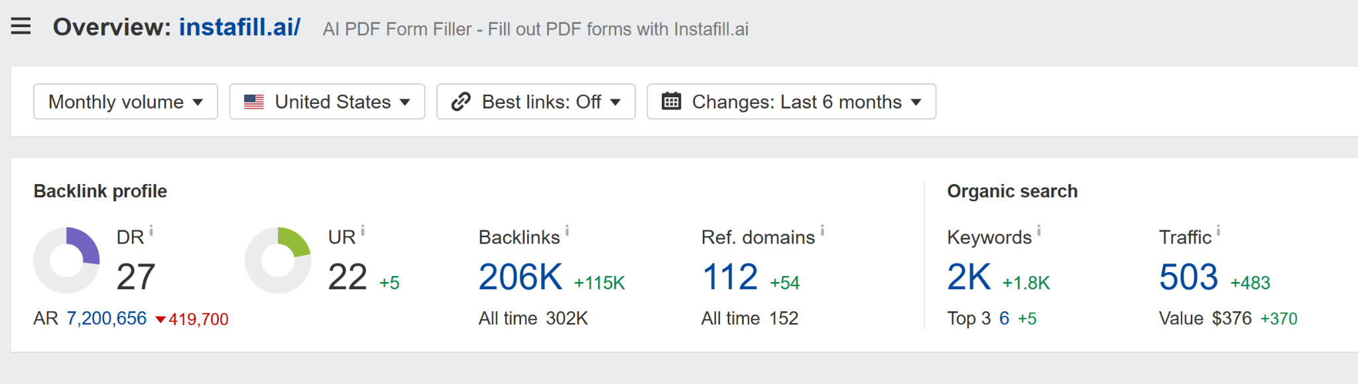The width and height of the screenshot is (1358, 384).
Task: Click the Traffic info icon
Action: (x=1218, y=230)
